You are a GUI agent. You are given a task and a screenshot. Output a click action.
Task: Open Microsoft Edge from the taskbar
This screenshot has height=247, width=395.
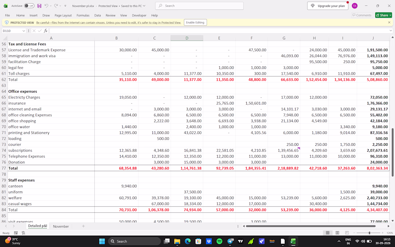click(x=188, y=241)
